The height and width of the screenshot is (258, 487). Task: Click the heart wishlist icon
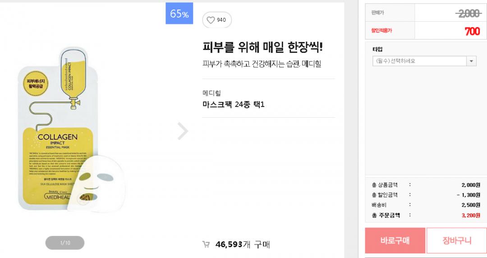point(211,20)
